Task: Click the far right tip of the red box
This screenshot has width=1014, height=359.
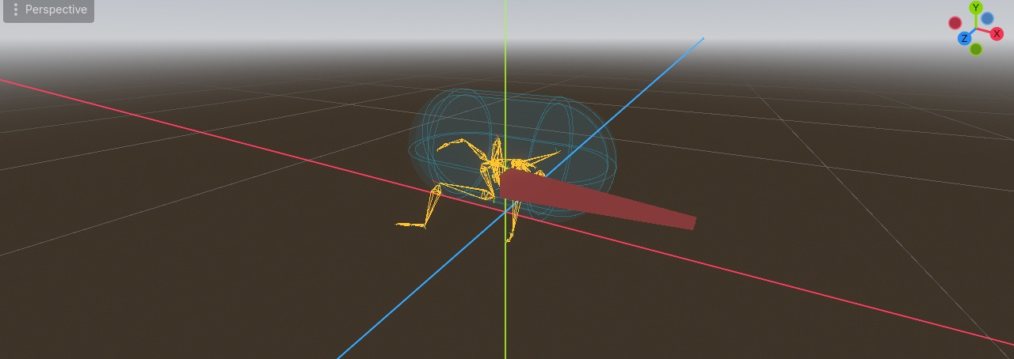Action: tap(692, 223)
